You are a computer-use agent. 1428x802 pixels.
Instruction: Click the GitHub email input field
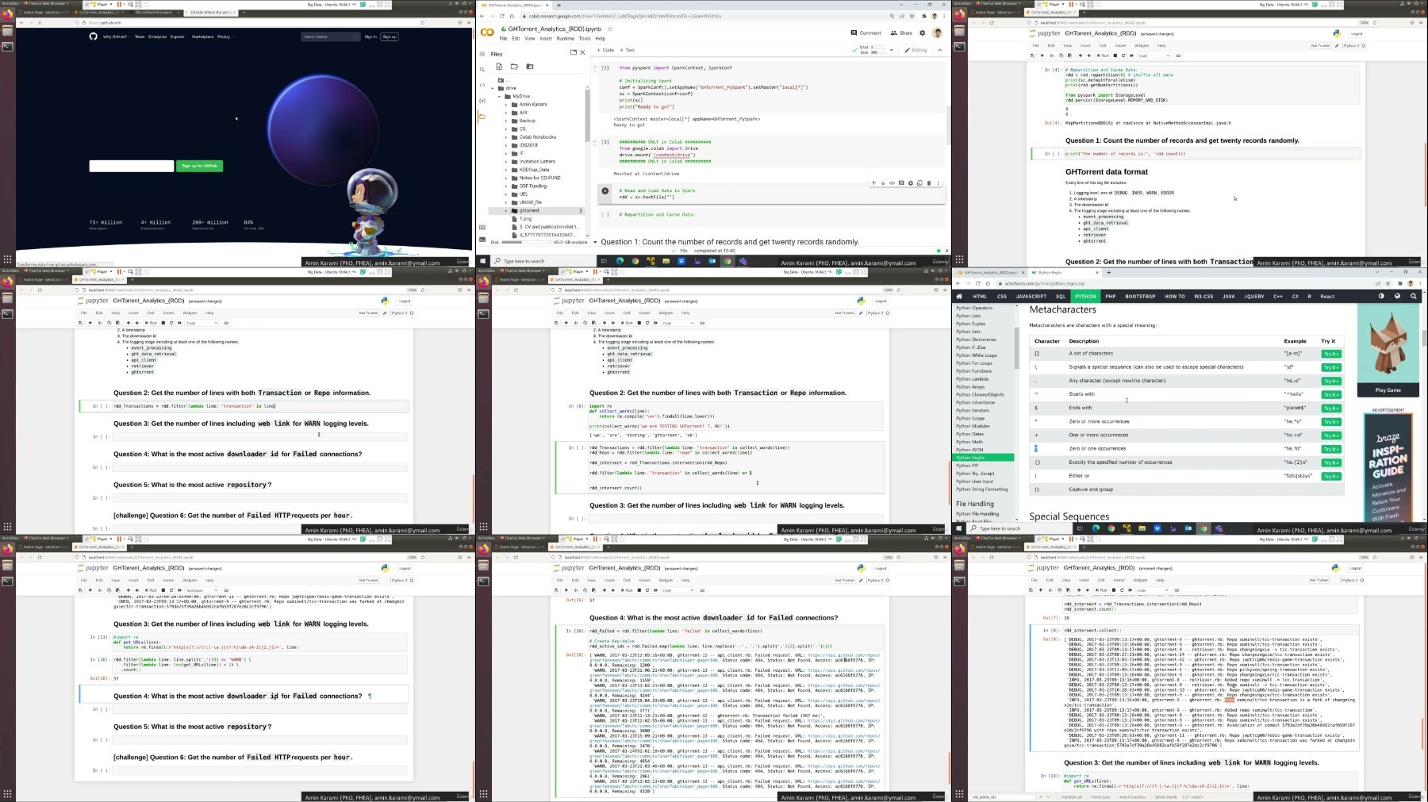132,166
